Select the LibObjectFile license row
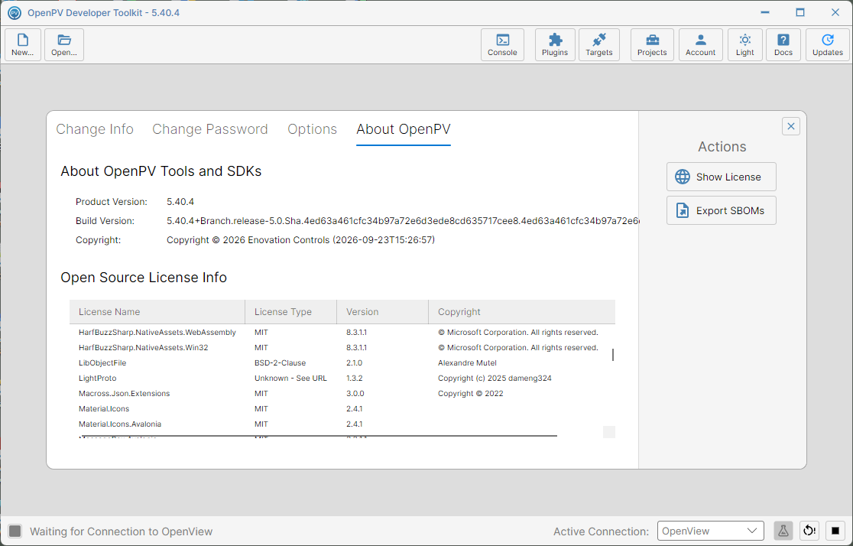 (342, 363)
